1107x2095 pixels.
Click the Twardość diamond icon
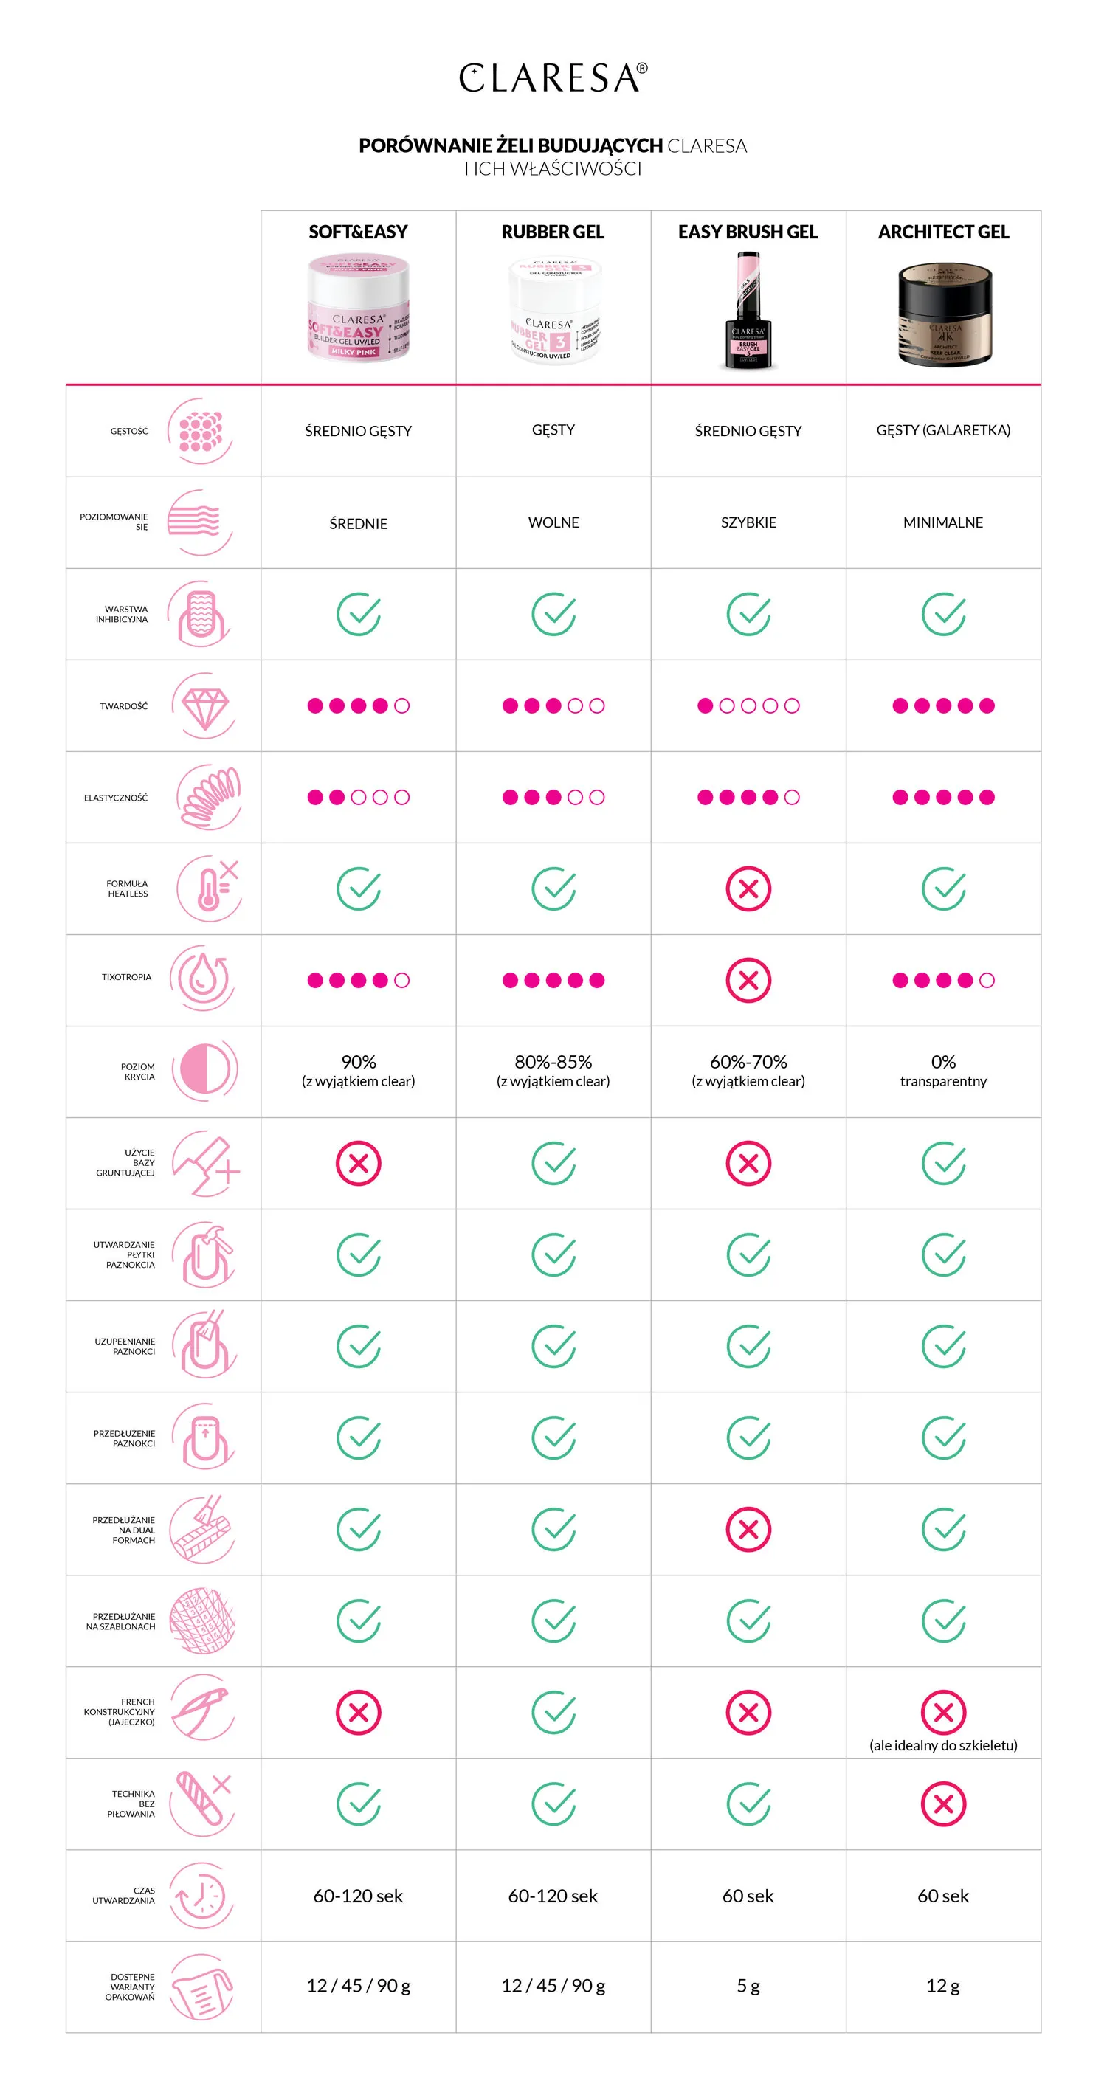pos(204,706)
